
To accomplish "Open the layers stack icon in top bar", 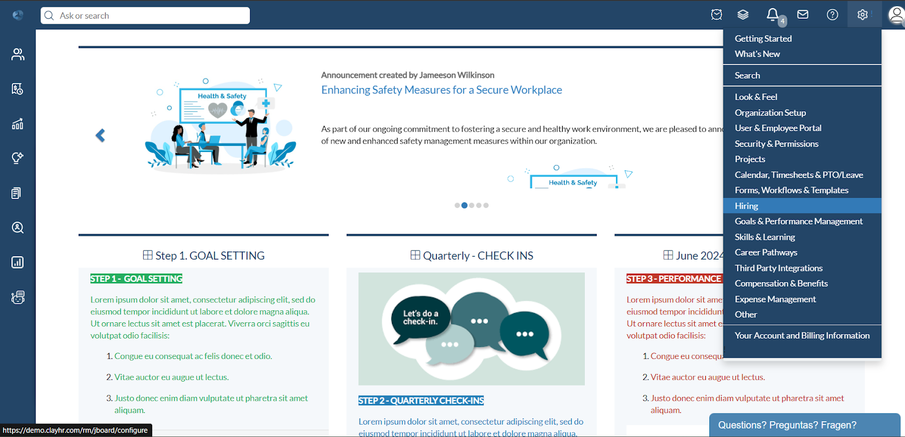I will point(743,15).
